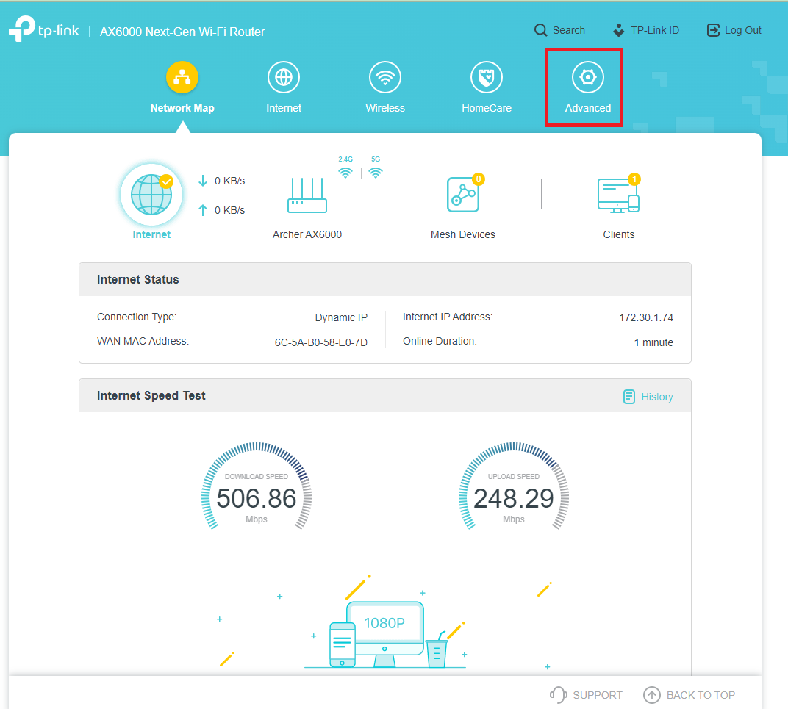Click the Internet Speed Test heading
This screenshot has width=788, height=709.
151,395
